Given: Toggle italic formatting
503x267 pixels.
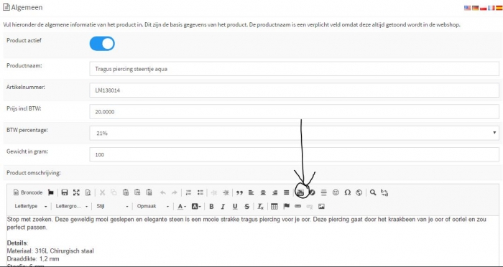Looking at the screenshot, I should (x=223, y=207).
